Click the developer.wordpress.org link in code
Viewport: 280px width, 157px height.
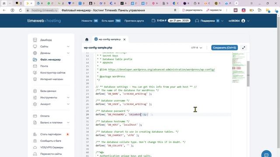161,70
